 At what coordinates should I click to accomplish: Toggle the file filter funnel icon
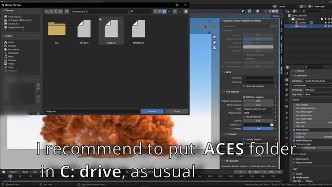point(175,11)
